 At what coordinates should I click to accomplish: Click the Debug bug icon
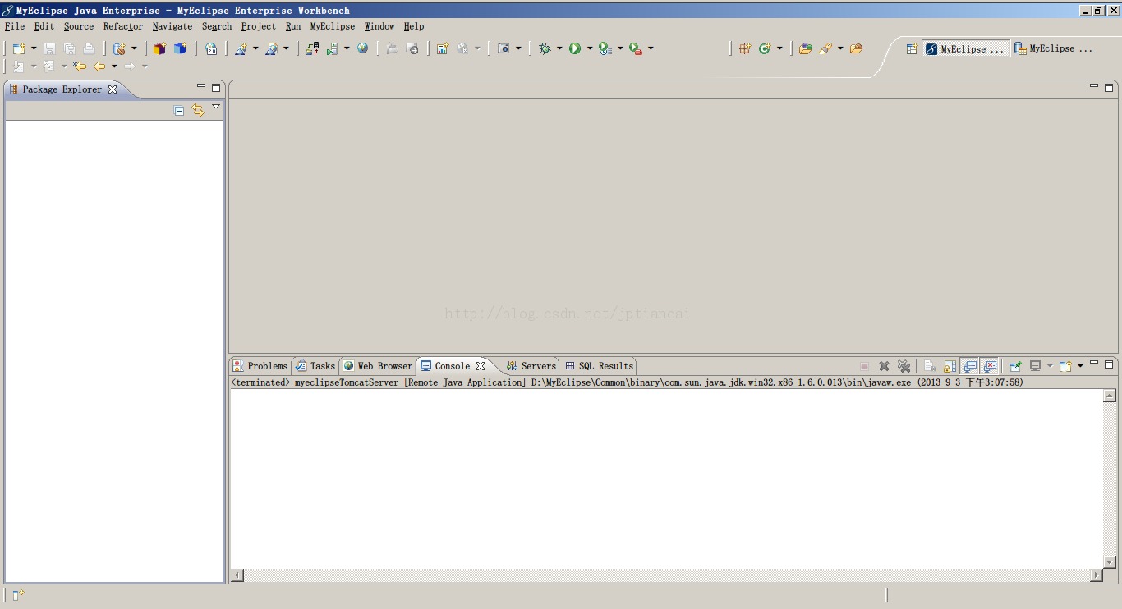[x=545, y=48]
